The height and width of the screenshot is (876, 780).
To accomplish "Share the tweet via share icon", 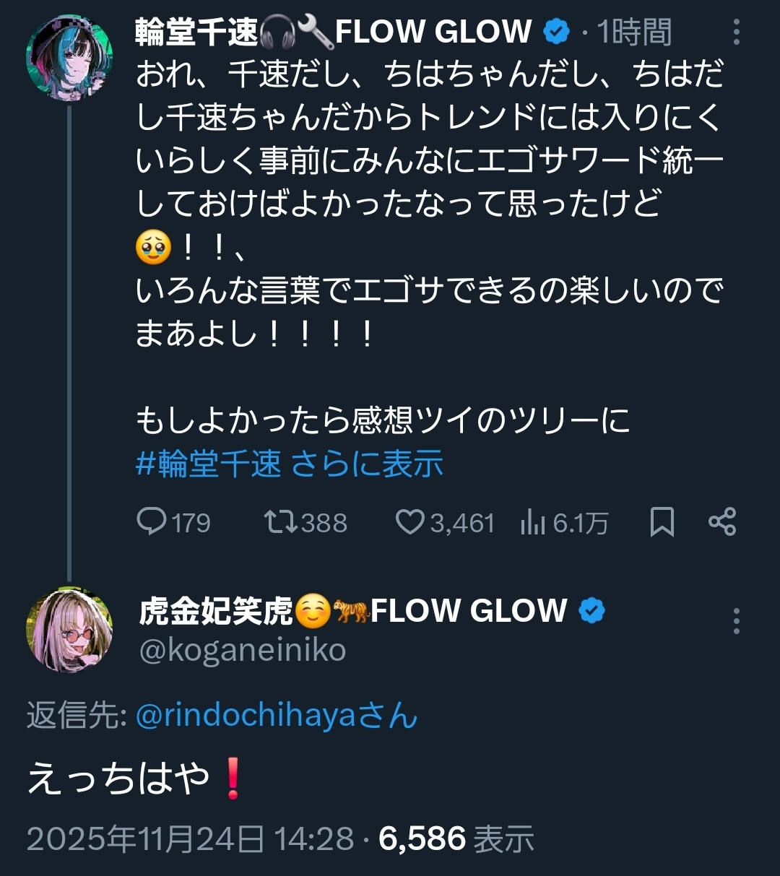I will click(721, 521).
